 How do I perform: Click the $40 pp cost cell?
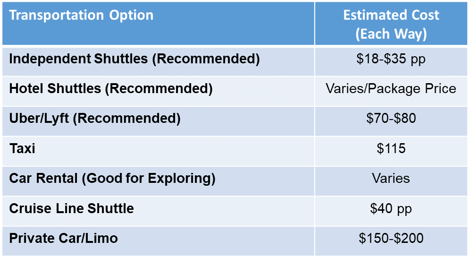click(391, 208)
